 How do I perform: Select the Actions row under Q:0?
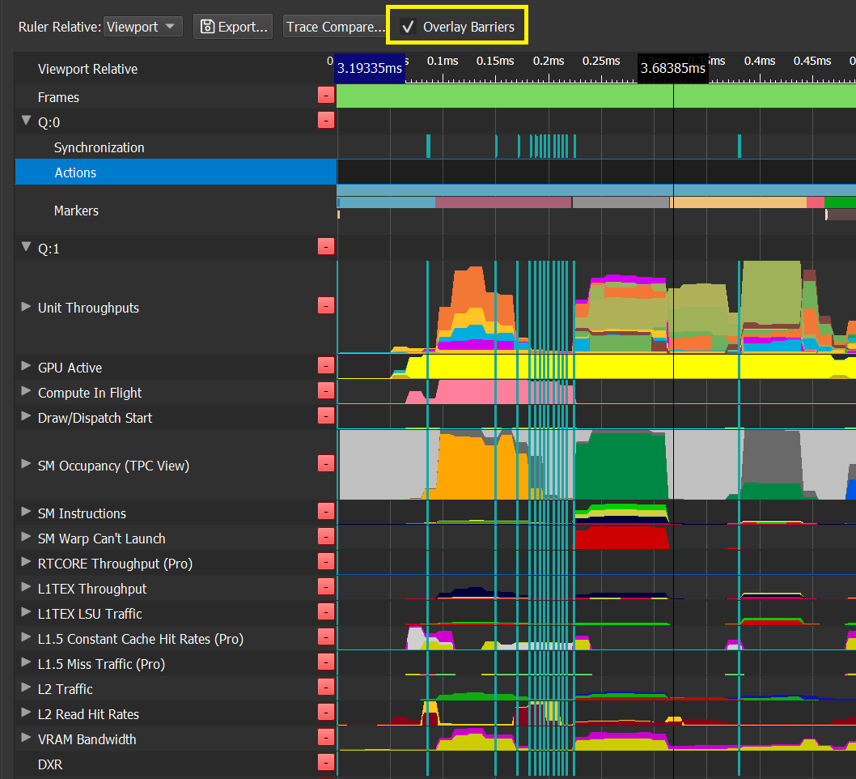pyautogui.click(x=75, y=172)
